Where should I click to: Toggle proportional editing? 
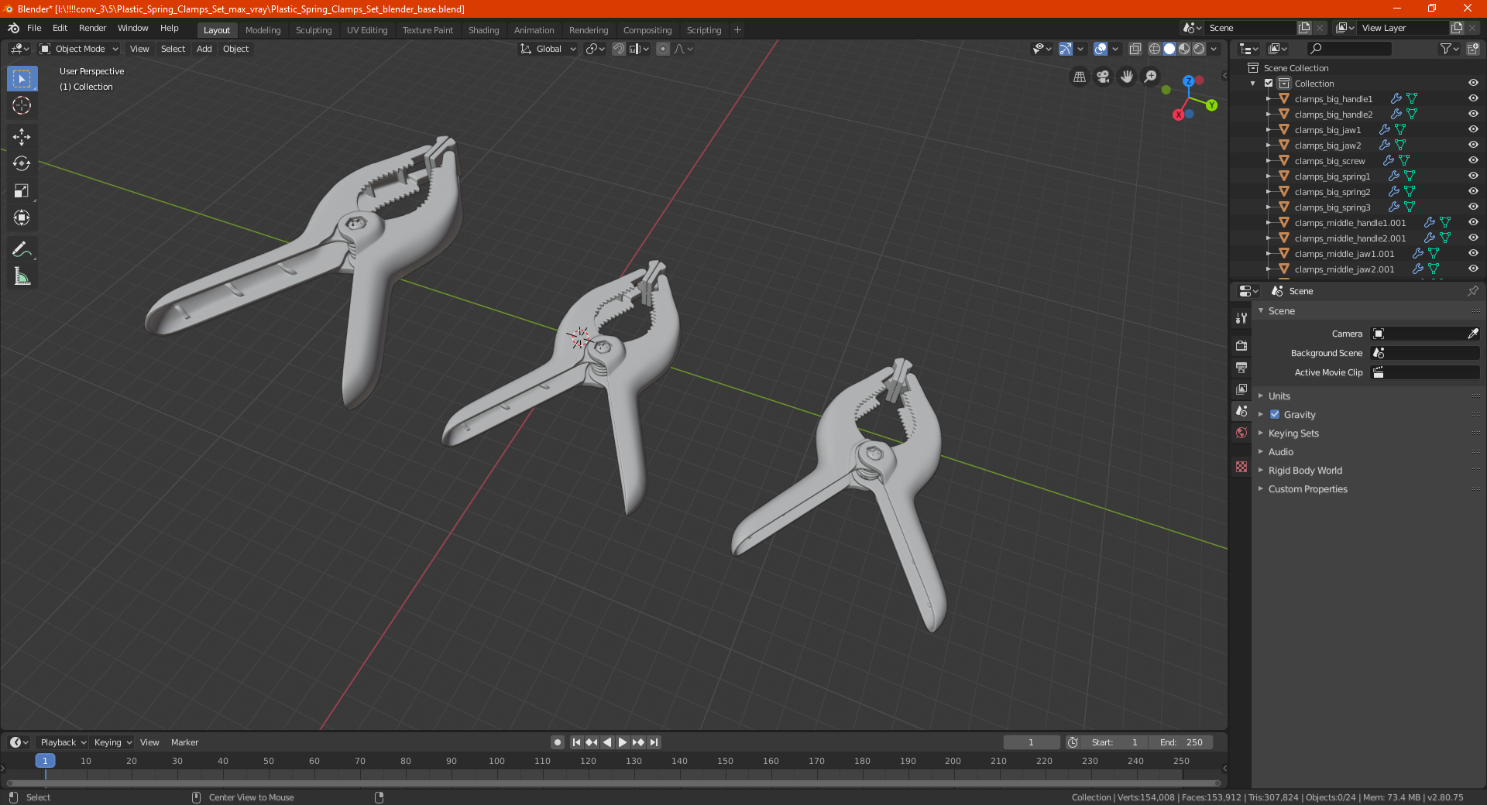point(663,49)
